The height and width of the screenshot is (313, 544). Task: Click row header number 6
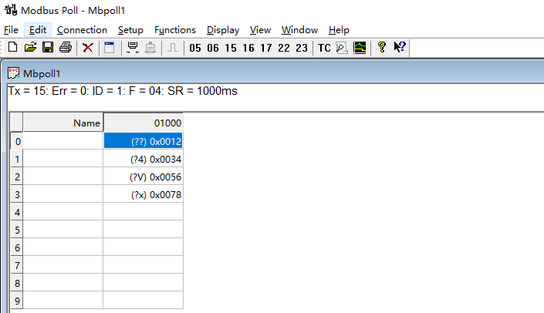(x=17, y=247)
